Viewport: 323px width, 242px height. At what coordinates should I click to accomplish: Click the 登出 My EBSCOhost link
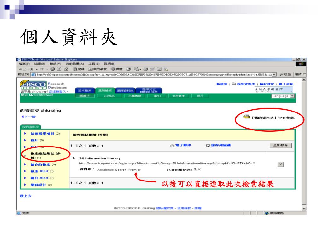(x=37, y=95)
